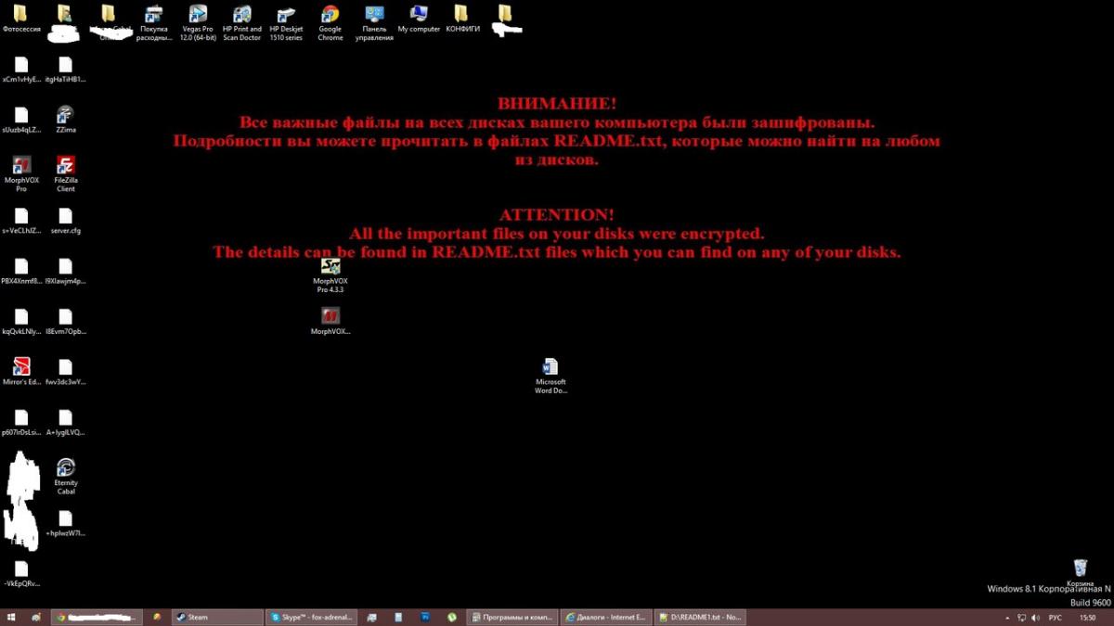The height and width of the screenshot is (626, 1114).
Task: Open the D:\README1.txt Notepad taskbar button
Action: pyautogui.click(x=699, y=617)
